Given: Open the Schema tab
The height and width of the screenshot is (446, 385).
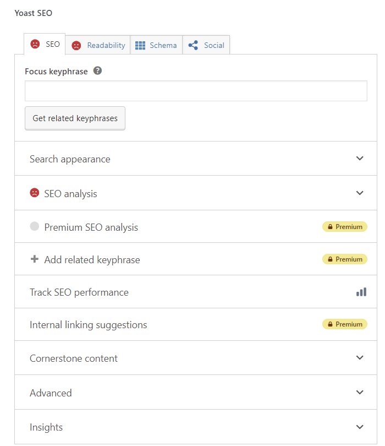Looking at the screenshot, I should point(156,45).
